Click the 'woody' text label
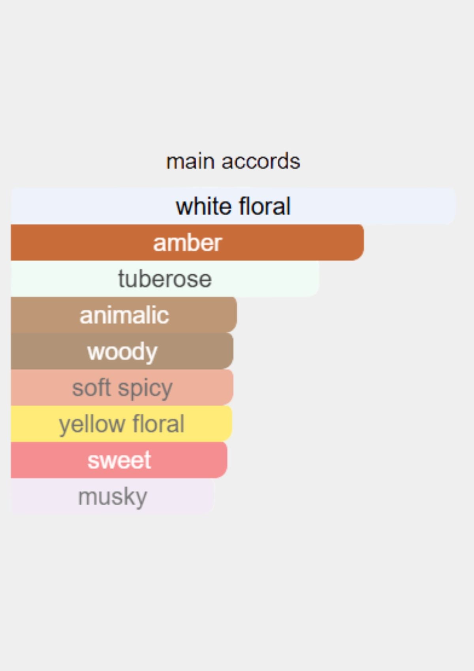474x671 pixels. click(122, 351)
